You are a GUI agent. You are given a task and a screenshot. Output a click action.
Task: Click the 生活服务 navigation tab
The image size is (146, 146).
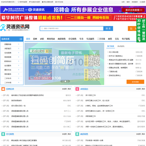90,39
